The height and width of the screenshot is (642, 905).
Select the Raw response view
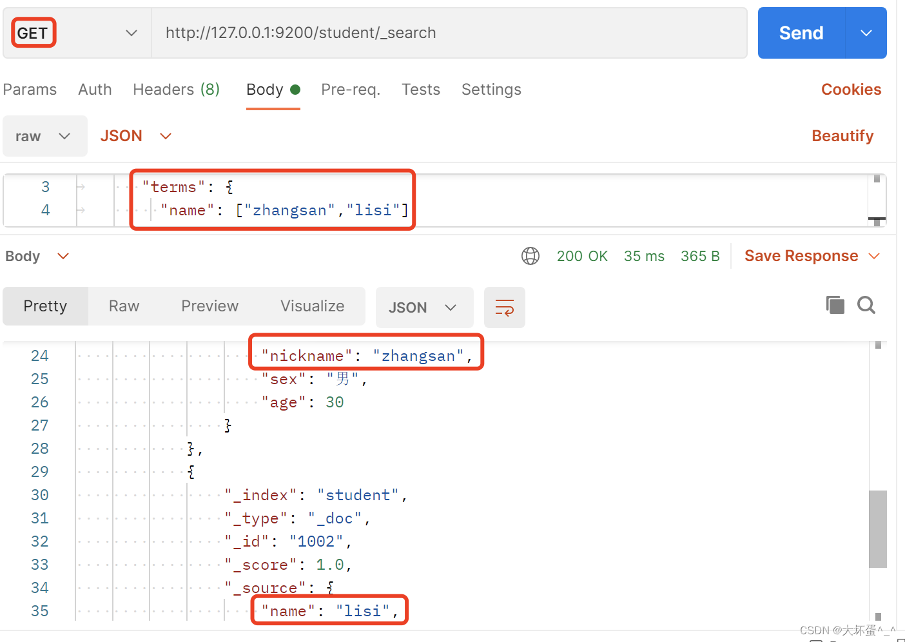pos(124,306)
